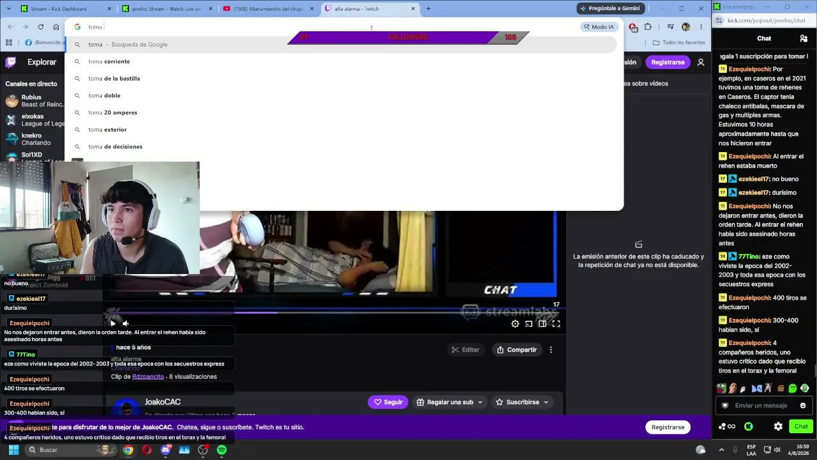Image resolution: width=817 pixels, height=460 pixels.
Task: Reload the current page
Action: [x=41, y=27]
